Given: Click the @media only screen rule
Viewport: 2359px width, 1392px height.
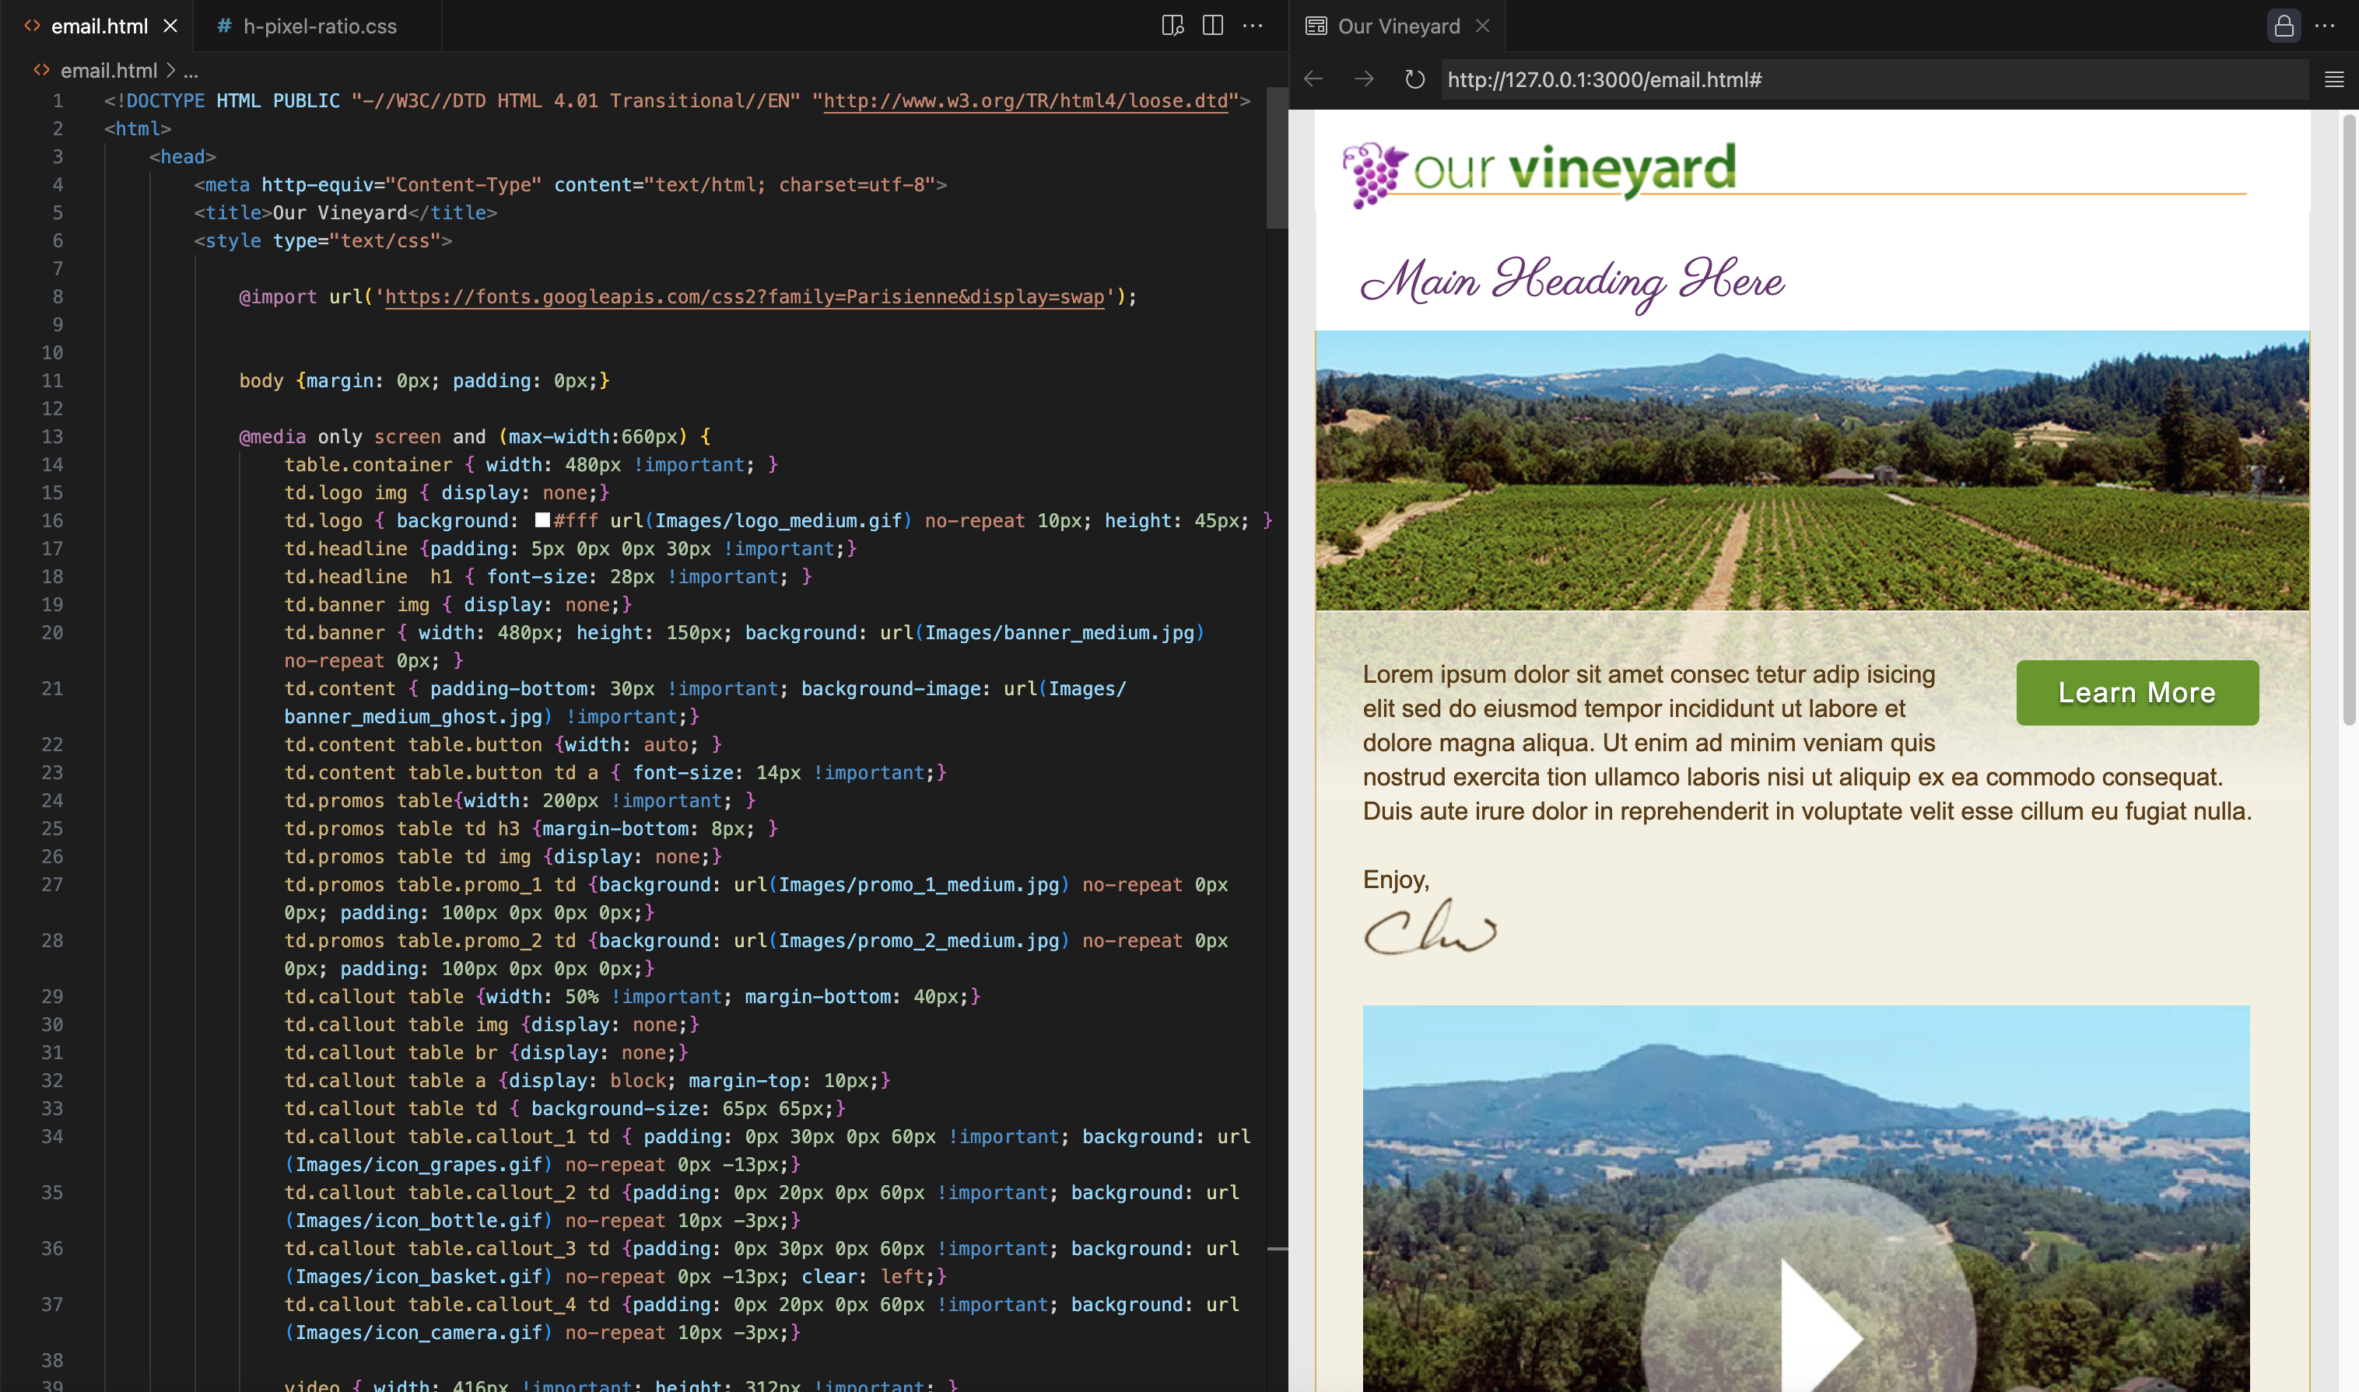Looking at the screenshot, I should pyautogui.click(x=475, y=436).
